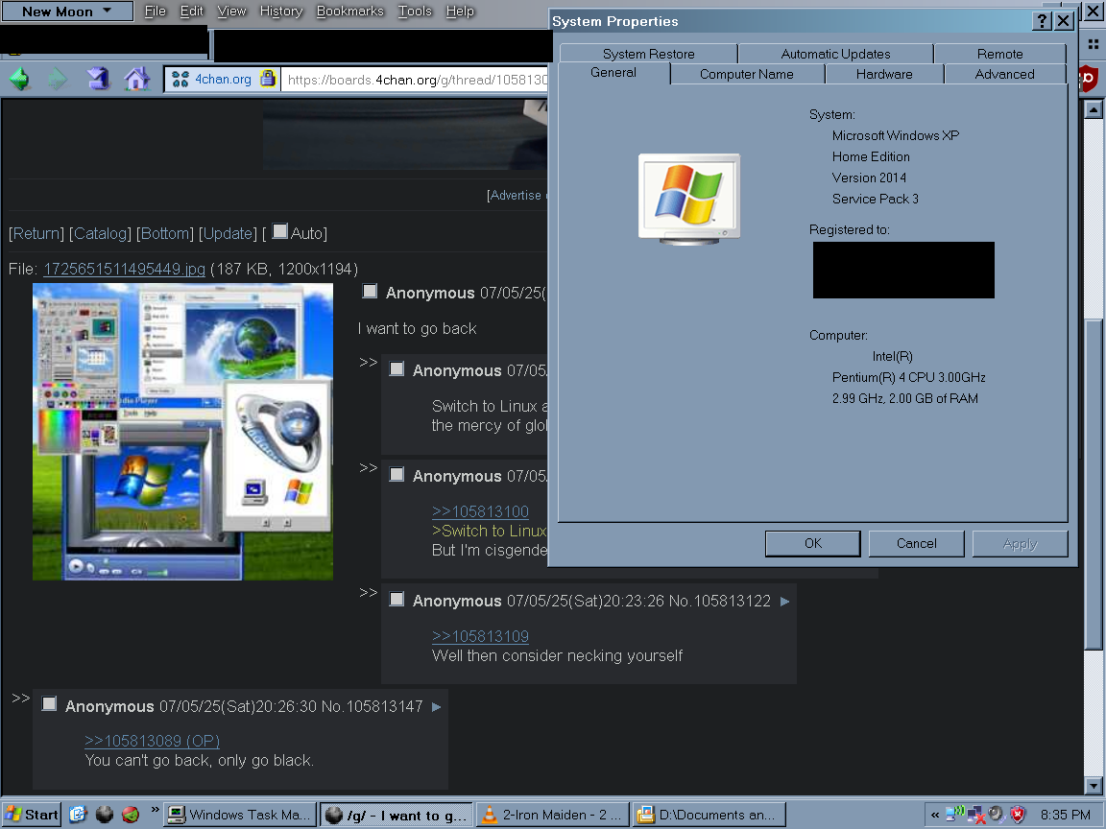Viewport: 1106px width, 829px height.
Task: Switch to Windows Task Manager taskbar button
Action: pos(240,815)
